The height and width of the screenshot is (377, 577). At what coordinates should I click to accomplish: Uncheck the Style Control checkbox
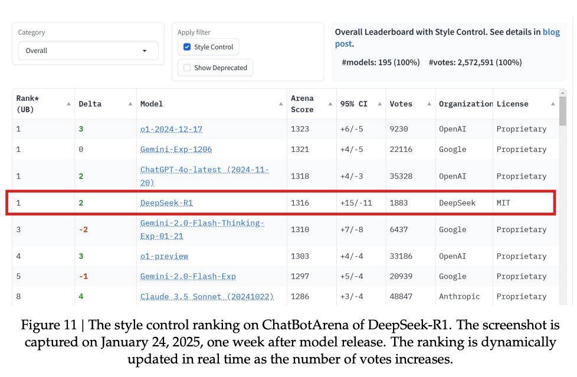(x=187, y=47)
